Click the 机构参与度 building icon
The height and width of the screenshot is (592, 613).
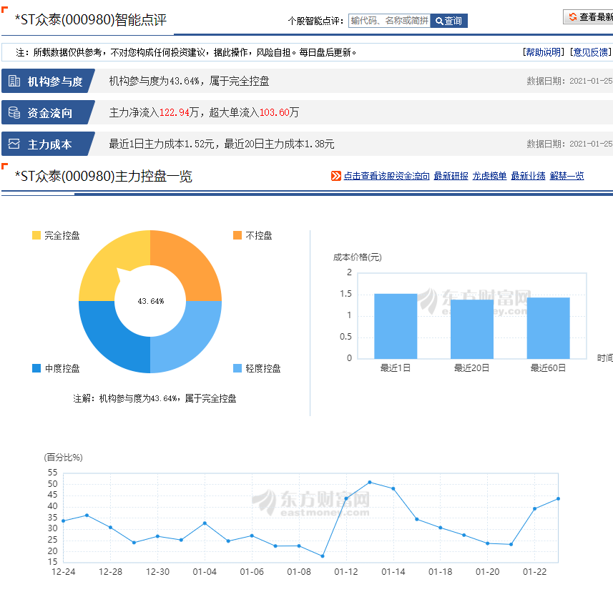click(x=14, y=82)
